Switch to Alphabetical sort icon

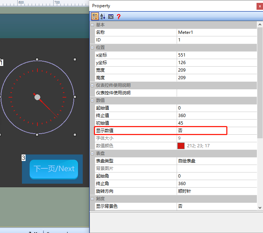pos(103,16)
